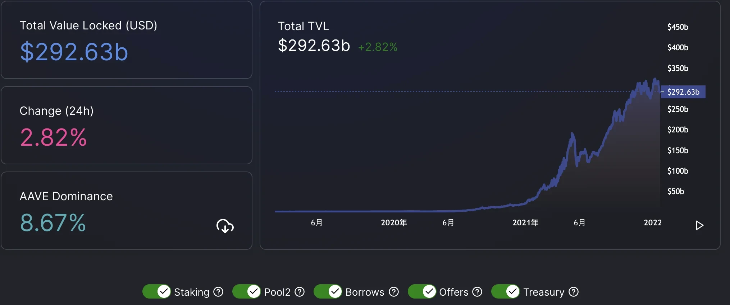Click the $292.63b price label on the chart axis

683,92
